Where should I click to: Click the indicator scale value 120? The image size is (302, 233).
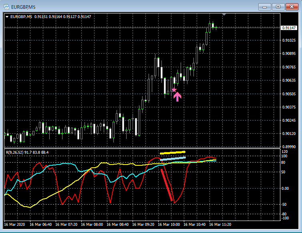tap(284, 152)
